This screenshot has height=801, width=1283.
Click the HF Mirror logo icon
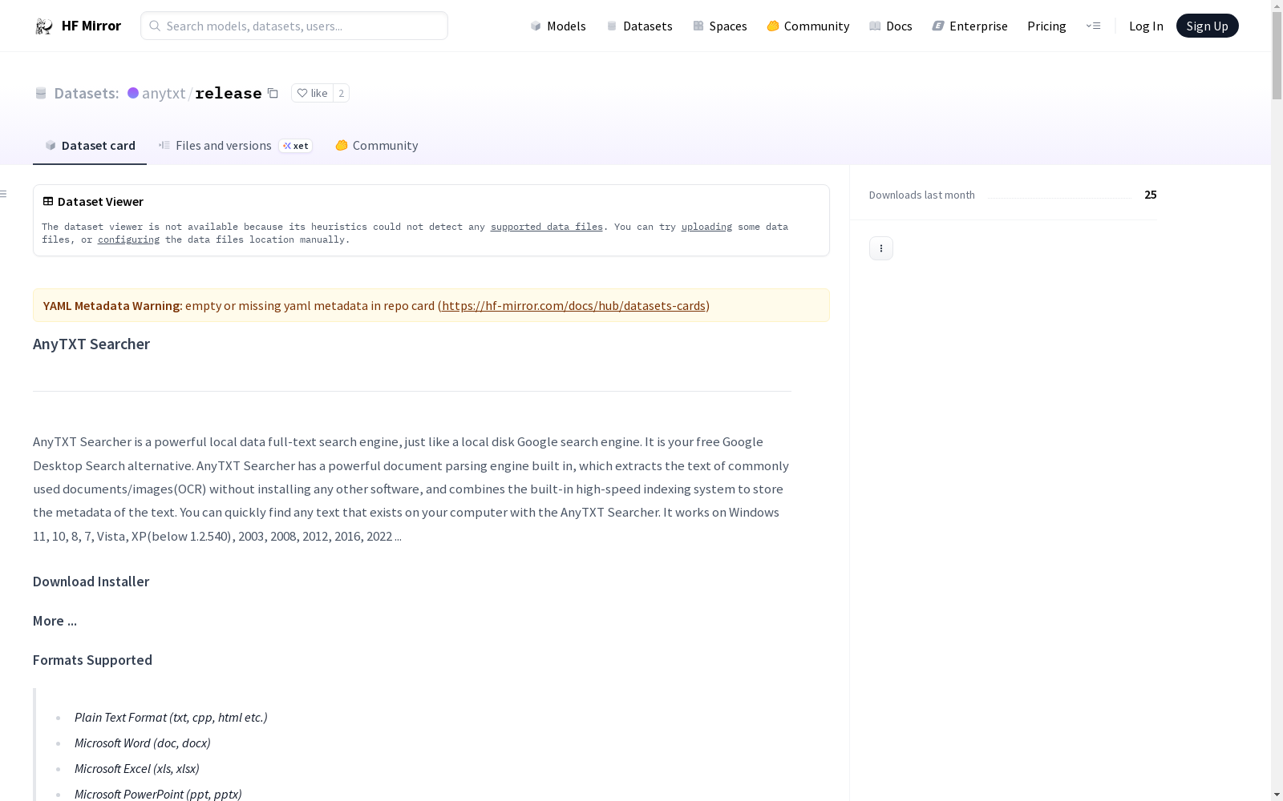pos(43,26)
